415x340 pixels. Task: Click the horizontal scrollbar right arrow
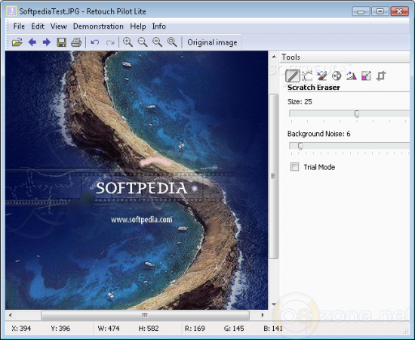click(263, 315)
